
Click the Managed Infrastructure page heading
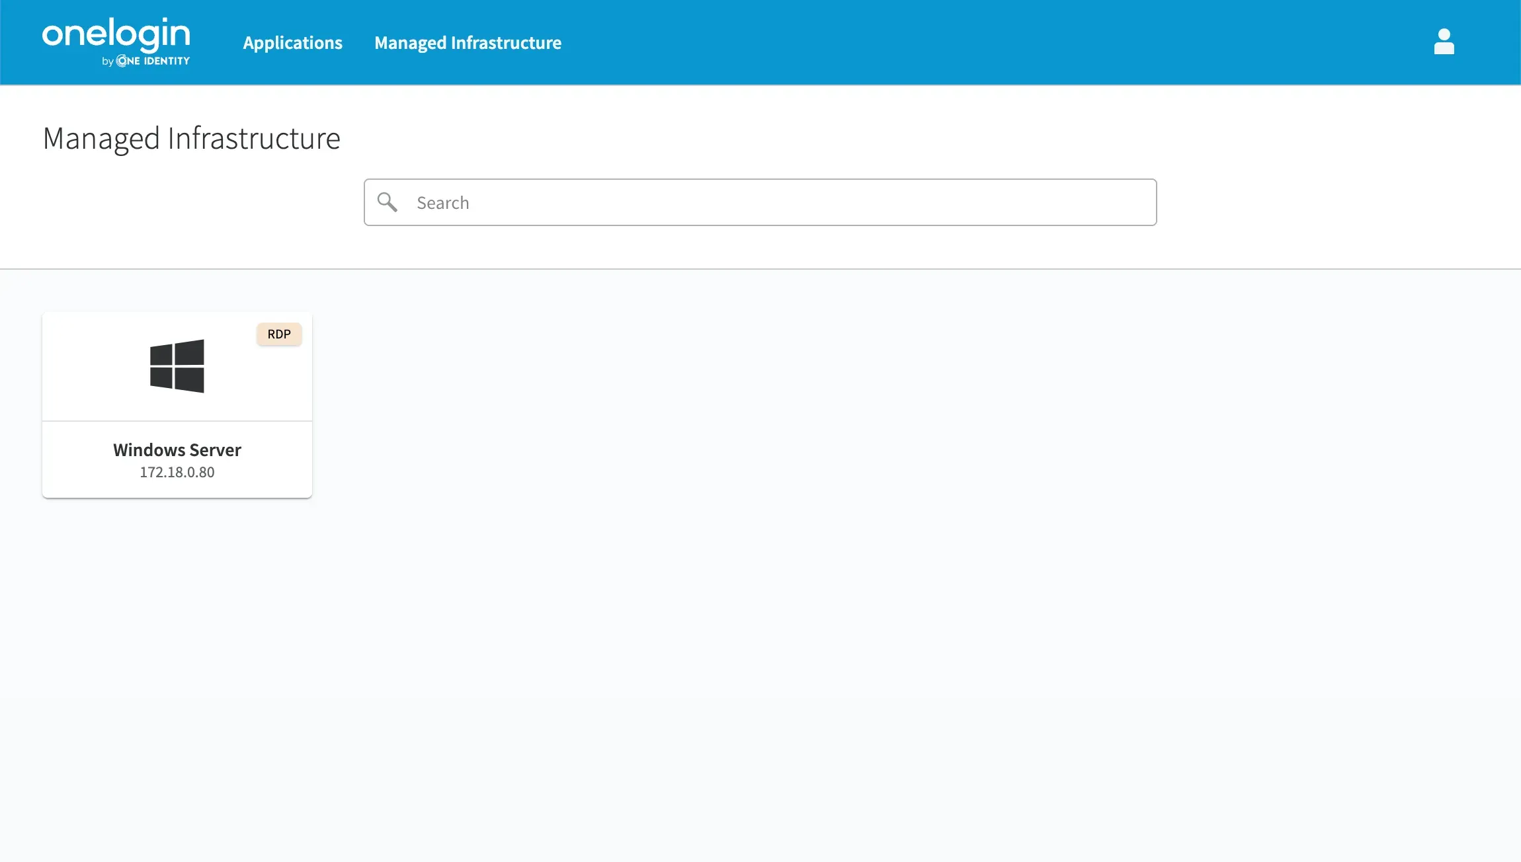coord(192,139)
